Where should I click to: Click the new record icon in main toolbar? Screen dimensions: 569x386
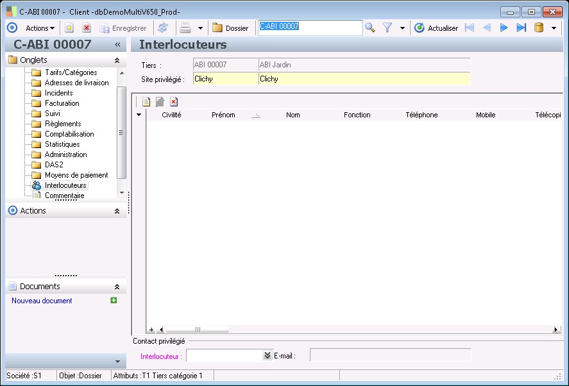[69, 28]
